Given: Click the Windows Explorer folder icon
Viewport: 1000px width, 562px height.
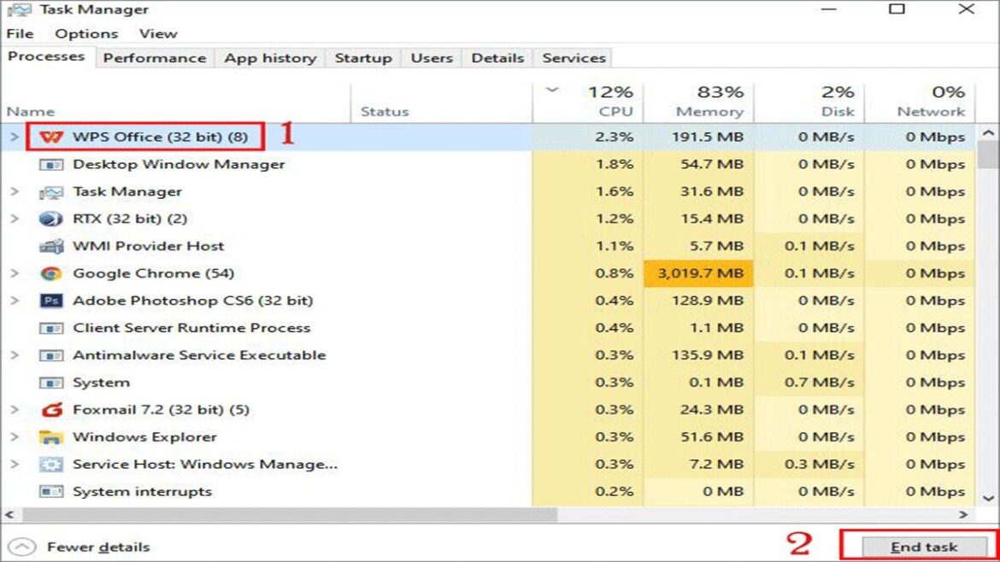Looking at the screenshot, I should click(51, 436).
